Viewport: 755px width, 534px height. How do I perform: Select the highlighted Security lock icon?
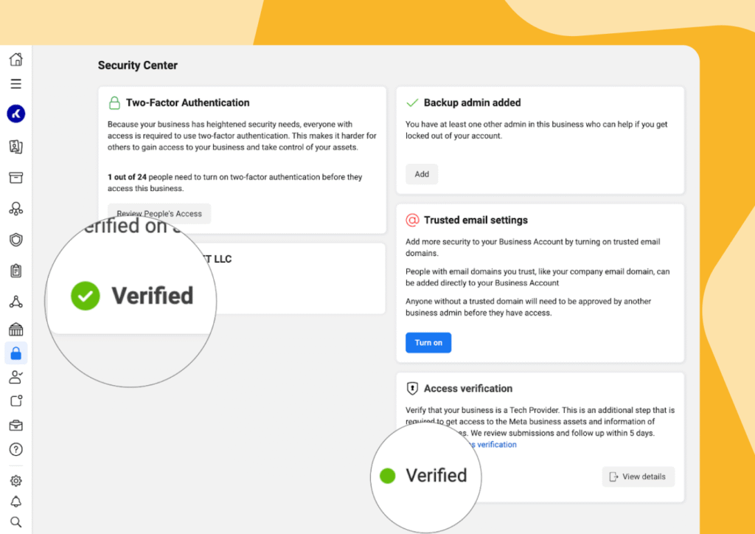[x=15, y=353]
